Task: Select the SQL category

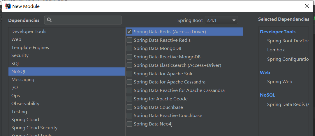Action: [67, 64]
